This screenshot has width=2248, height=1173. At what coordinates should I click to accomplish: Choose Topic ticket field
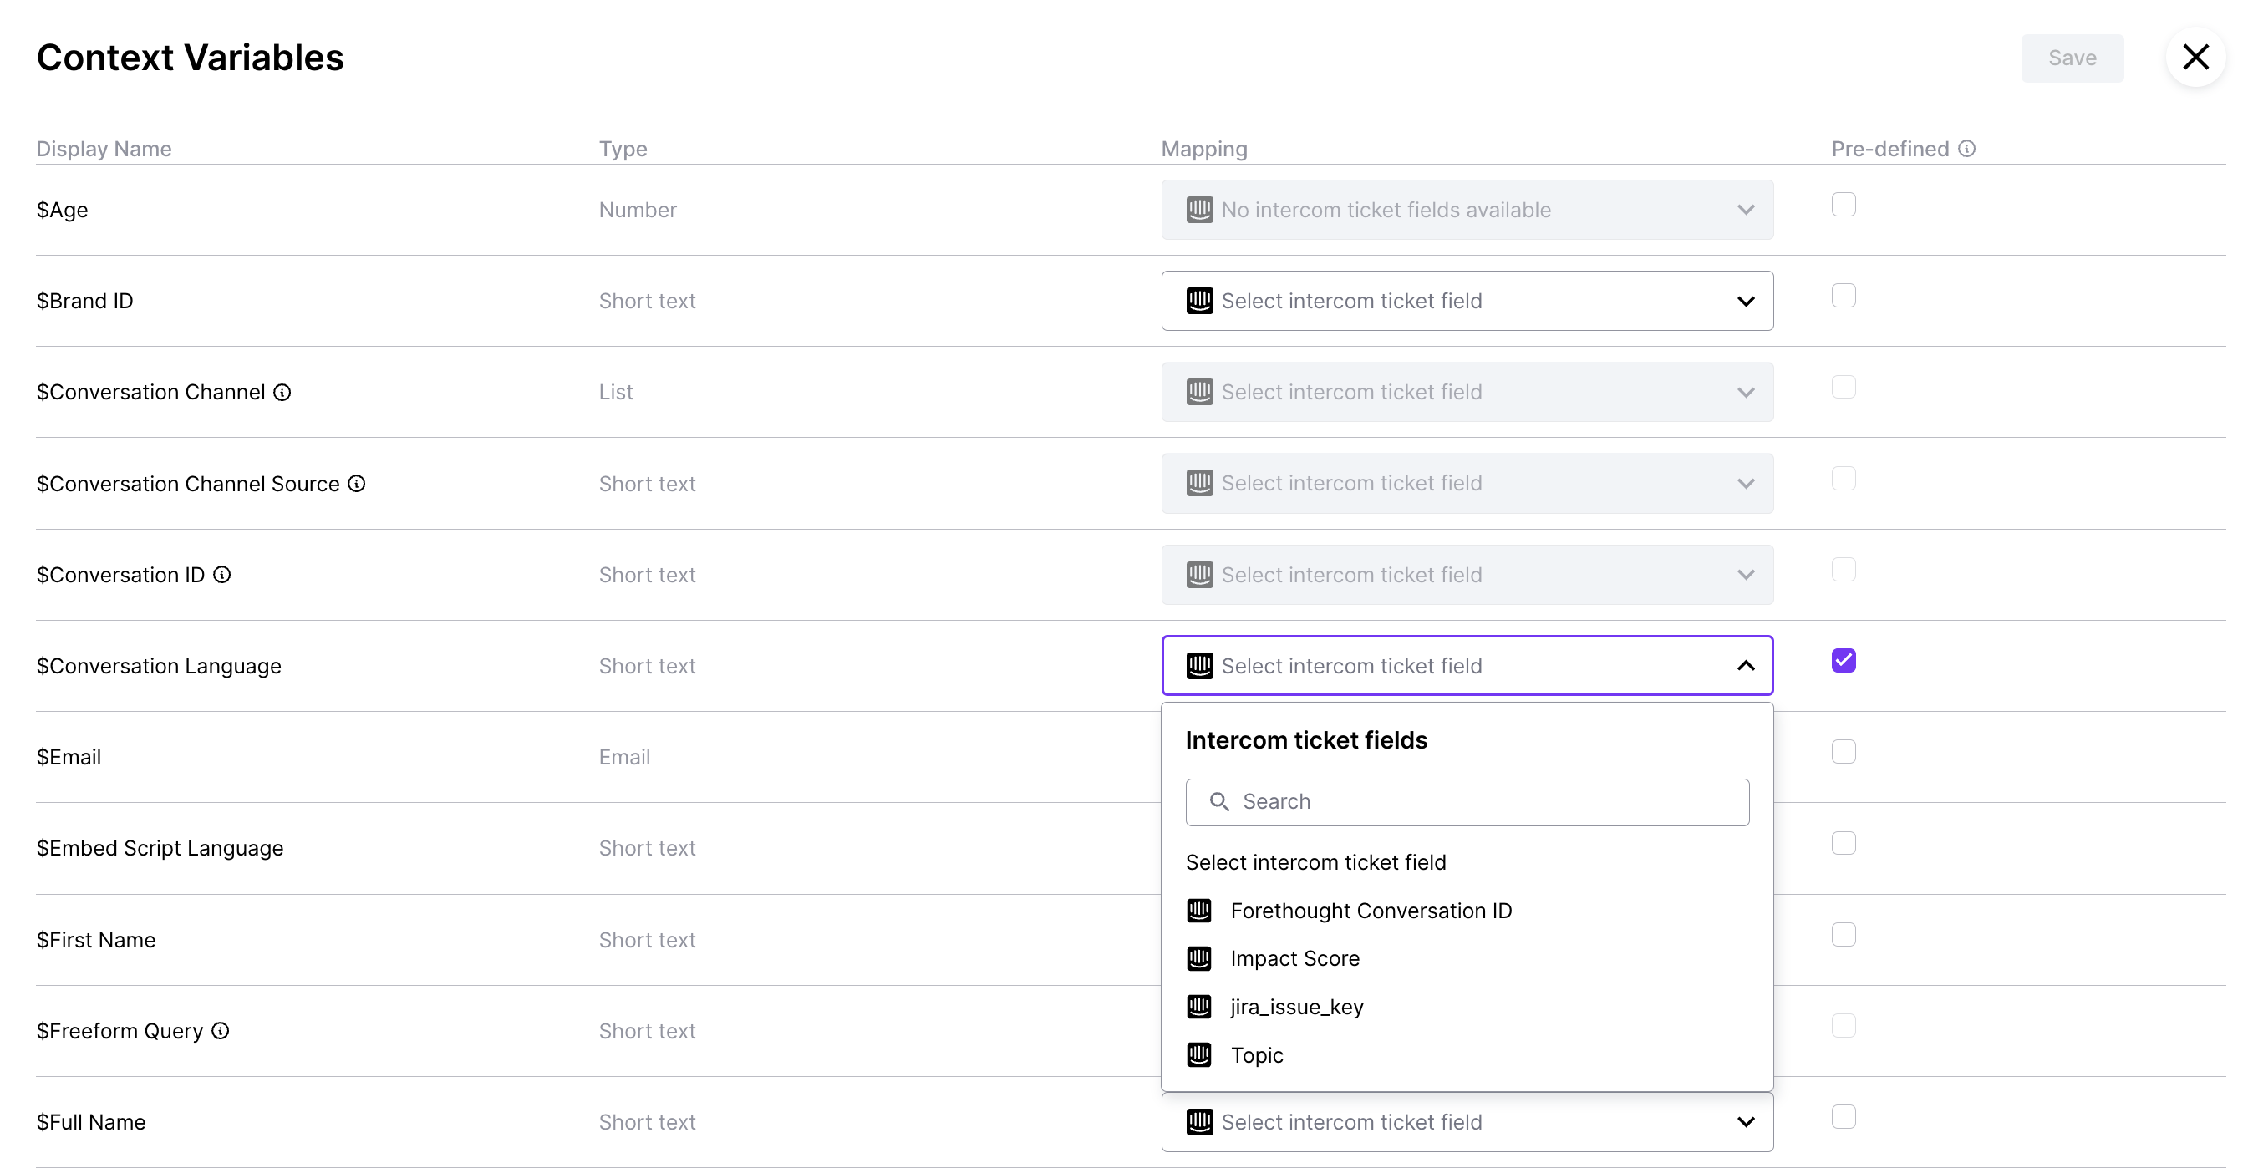[1467, 1055]
